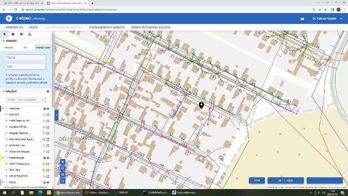348x196 pixels.
Task: Zoom to extent of DIGI KFT layer
Action: point(48,115)
